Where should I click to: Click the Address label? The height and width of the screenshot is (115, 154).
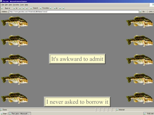(4, 12)
